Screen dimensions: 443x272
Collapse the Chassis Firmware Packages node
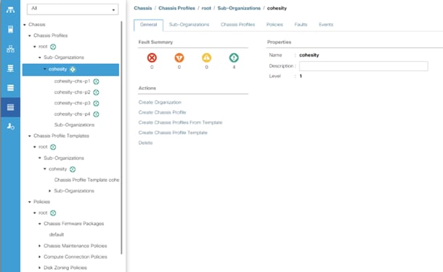40,223
